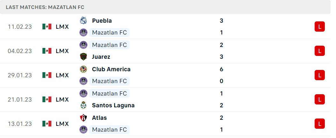Open the Santos Laguna team link
The width and height of the screenshot is (336, 138).
(113, 105)
